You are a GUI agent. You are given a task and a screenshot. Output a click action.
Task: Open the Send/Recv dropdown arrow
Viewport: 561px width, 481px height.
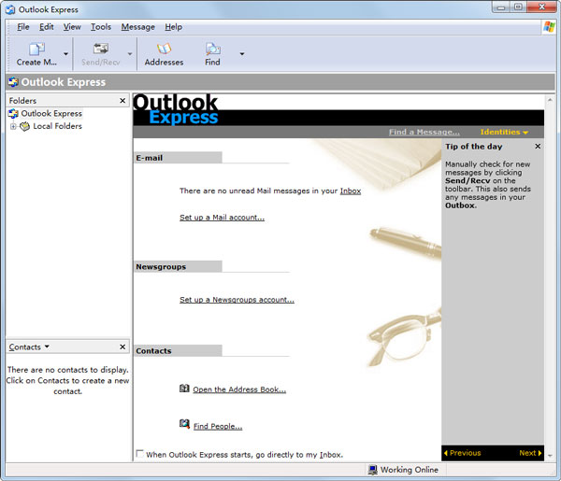[130, 54]
